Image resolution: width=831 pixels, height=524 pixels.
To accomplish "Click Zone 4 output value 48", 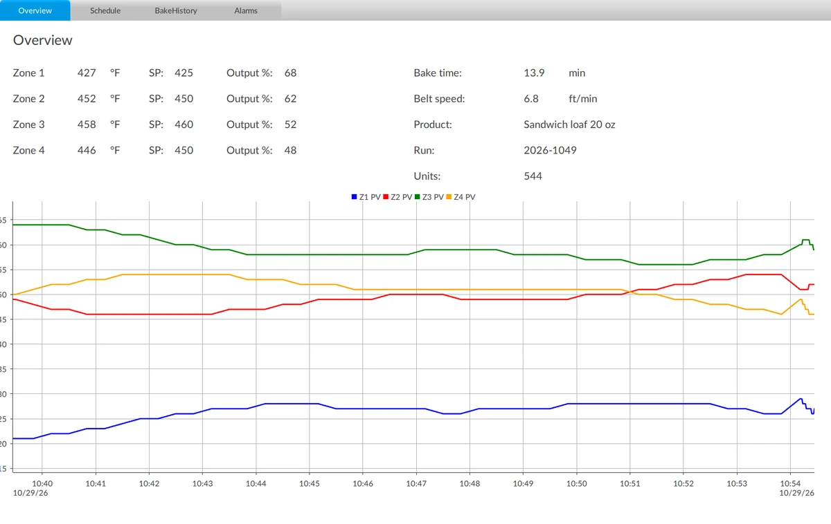I will click(290, 150).
